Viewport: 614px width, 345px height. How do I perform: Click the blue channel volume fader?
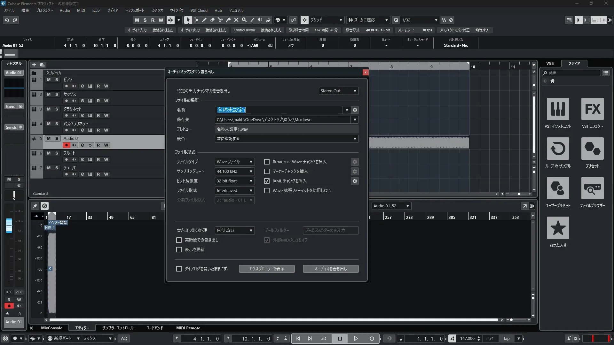9,225
